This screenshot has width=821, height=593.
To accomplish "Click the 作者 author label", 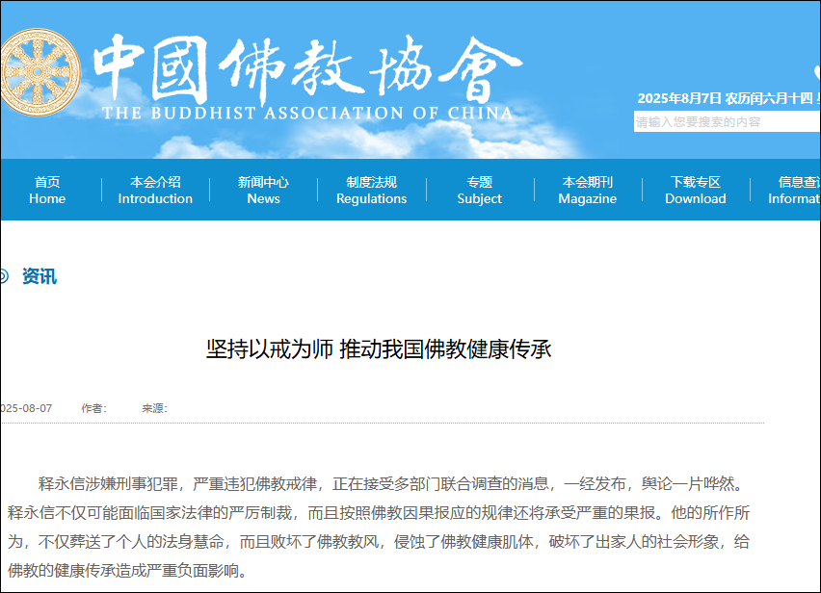I will pos(93,408).
